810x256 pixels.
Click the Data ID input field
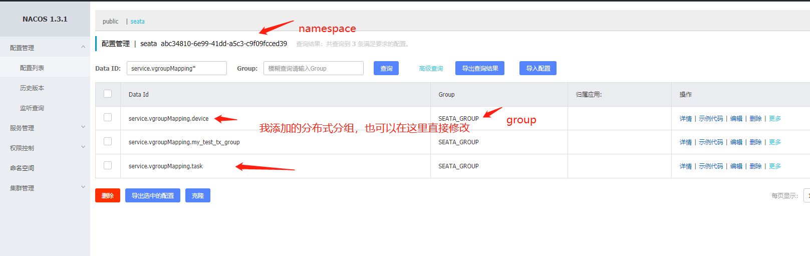(x=176, y=68)
